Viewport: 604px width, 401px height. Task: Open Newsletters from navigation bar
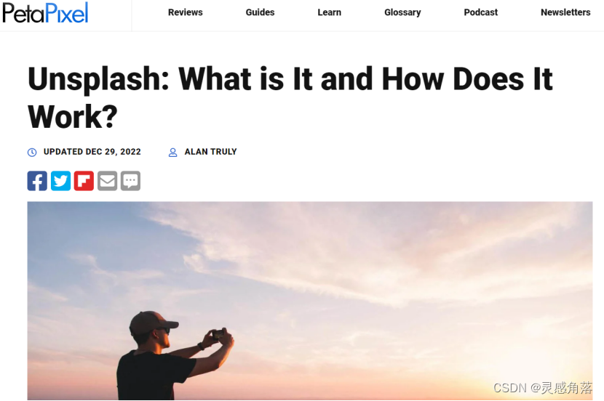coord(565,12)
